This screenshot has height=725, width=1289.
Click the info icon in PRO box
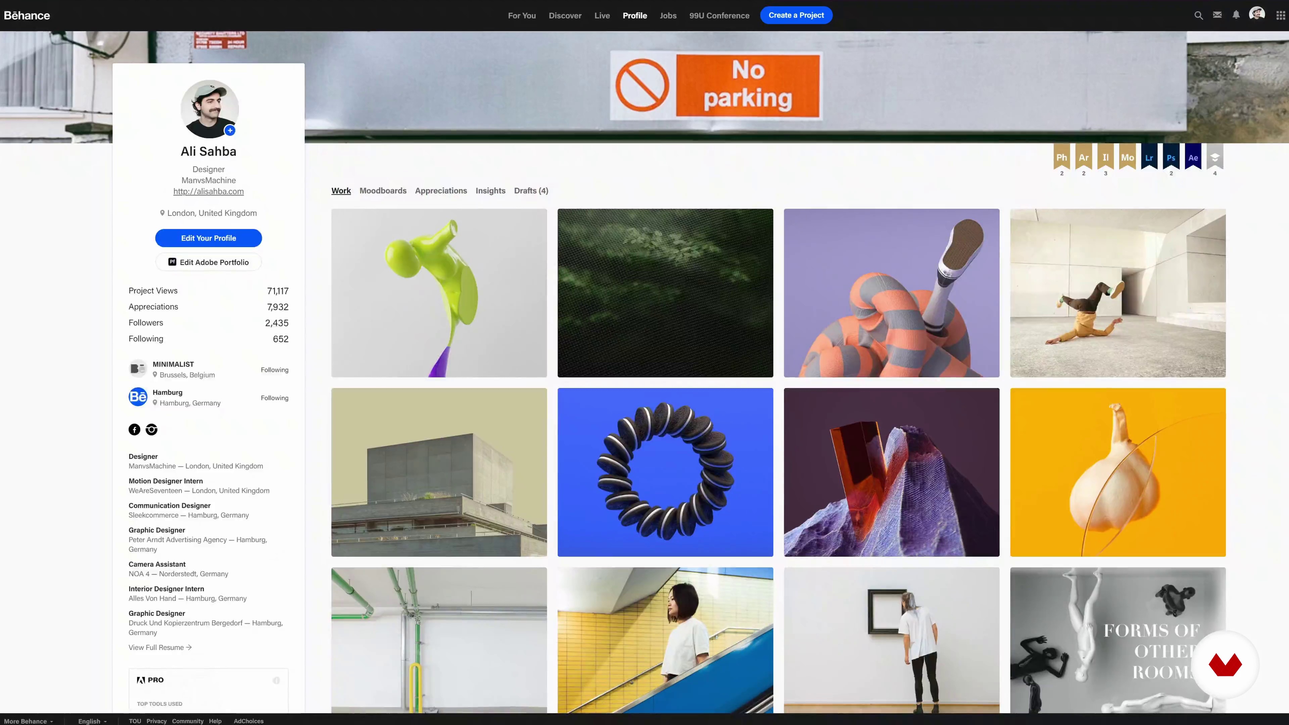coord(276,680)
